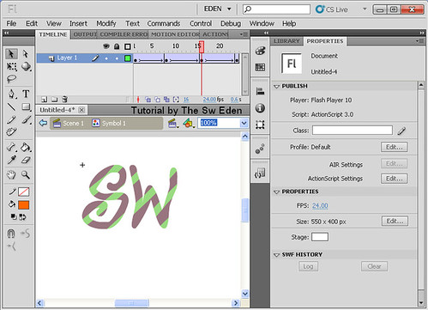This screenshot has height=310, width=428.
Task: Open the Control menu
Action: [201, 23]
